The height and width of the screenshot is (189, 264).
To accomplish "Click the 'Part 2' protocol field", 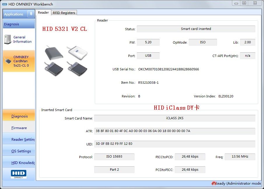I will click(114, 170).
